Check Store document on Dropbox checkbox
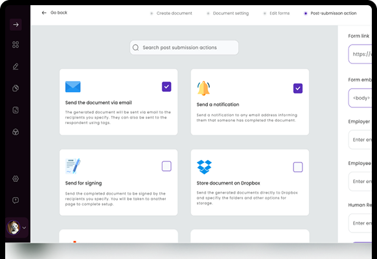Viewport: 377px width, 259px height. coord(298,167)
